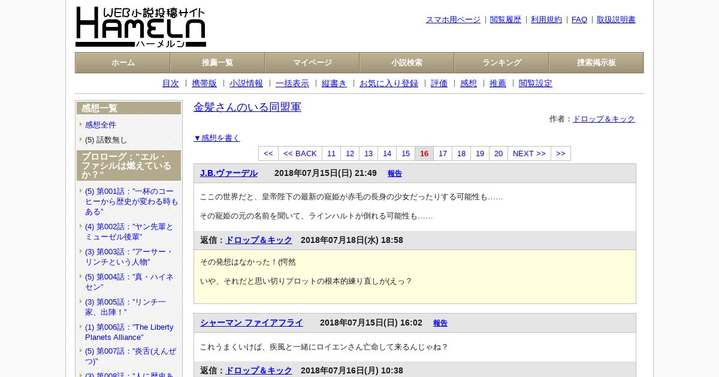The image size is (719, 377).
Task: Open the author link in the 作者 line
Action: pyautogui.click(x=604, y=118)
